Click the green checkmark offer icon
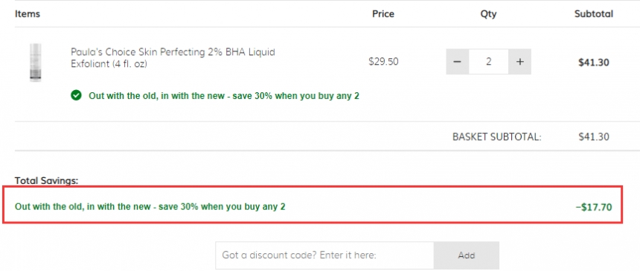640x271 pixels. pos(76,96)
